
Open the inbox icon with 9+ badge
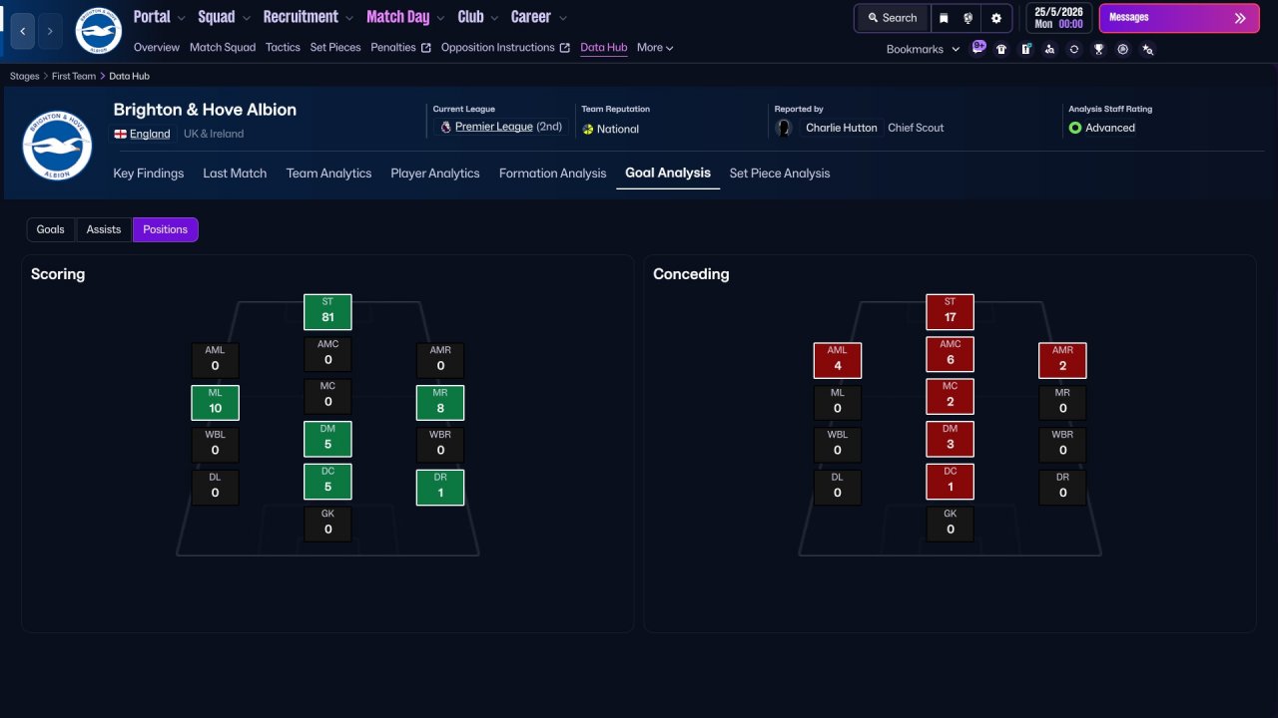pyautogui.click(x=978, y=47)
